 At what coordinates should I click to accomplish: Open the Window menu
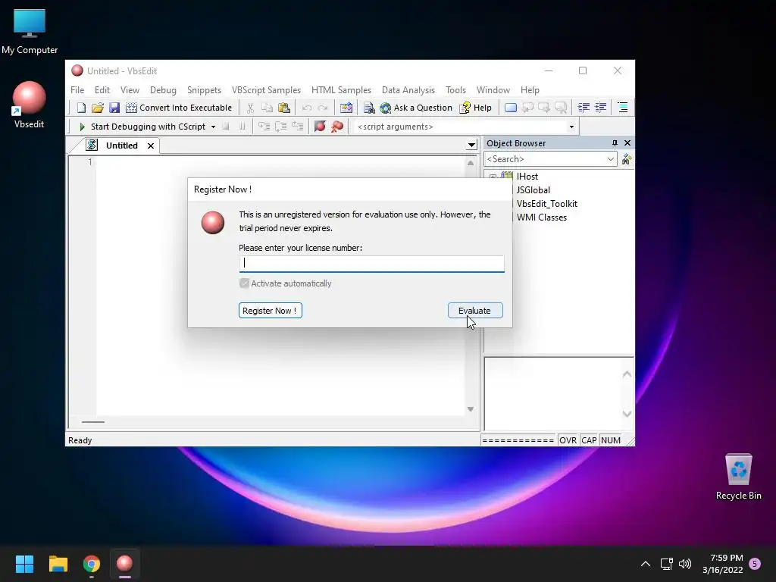493,90
